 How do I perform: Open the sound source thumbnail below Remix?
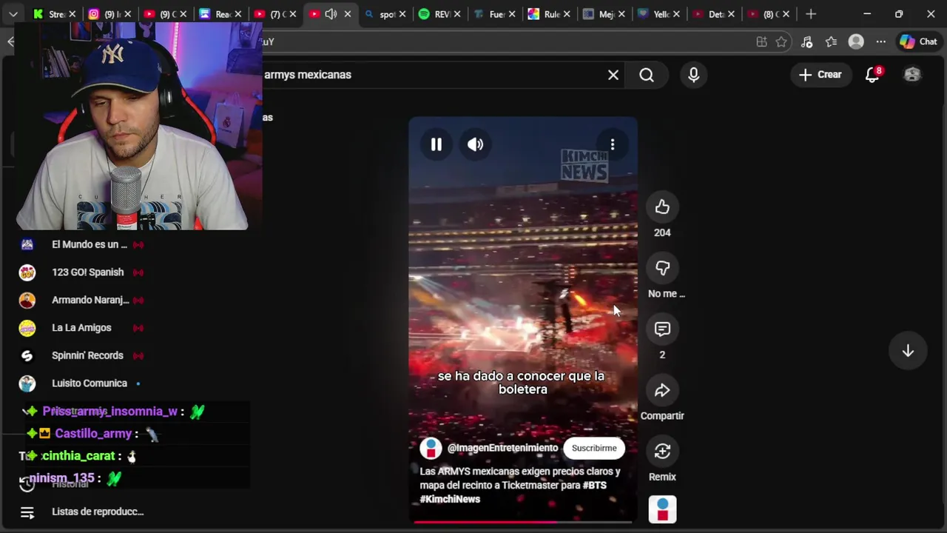662,509
